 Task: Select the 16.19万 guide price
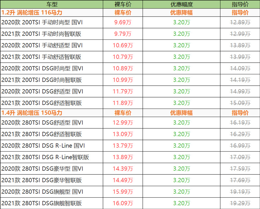point(240,123)
